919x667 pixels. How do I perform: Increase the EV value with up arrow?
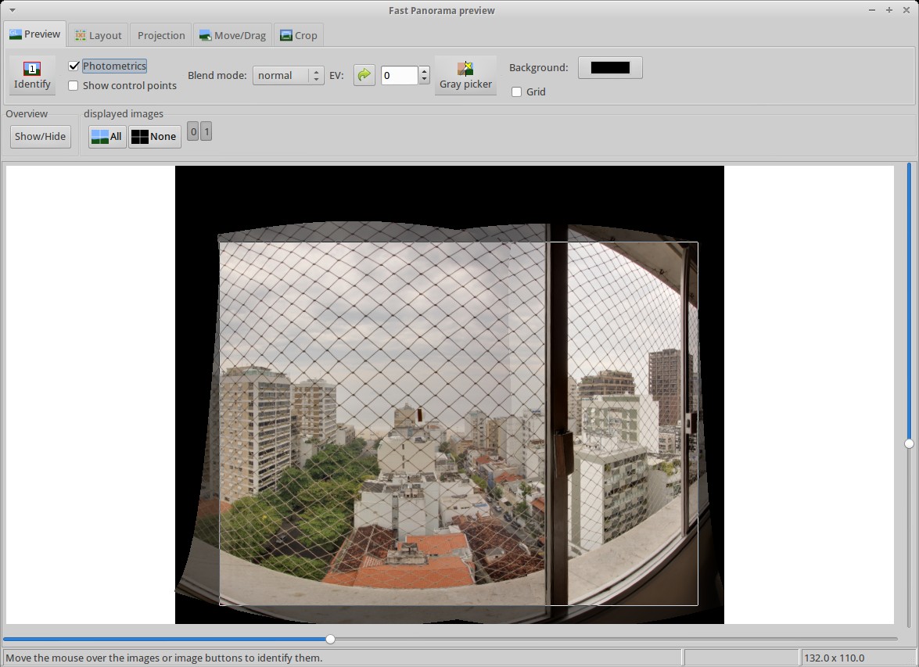(x=424, y=71)
